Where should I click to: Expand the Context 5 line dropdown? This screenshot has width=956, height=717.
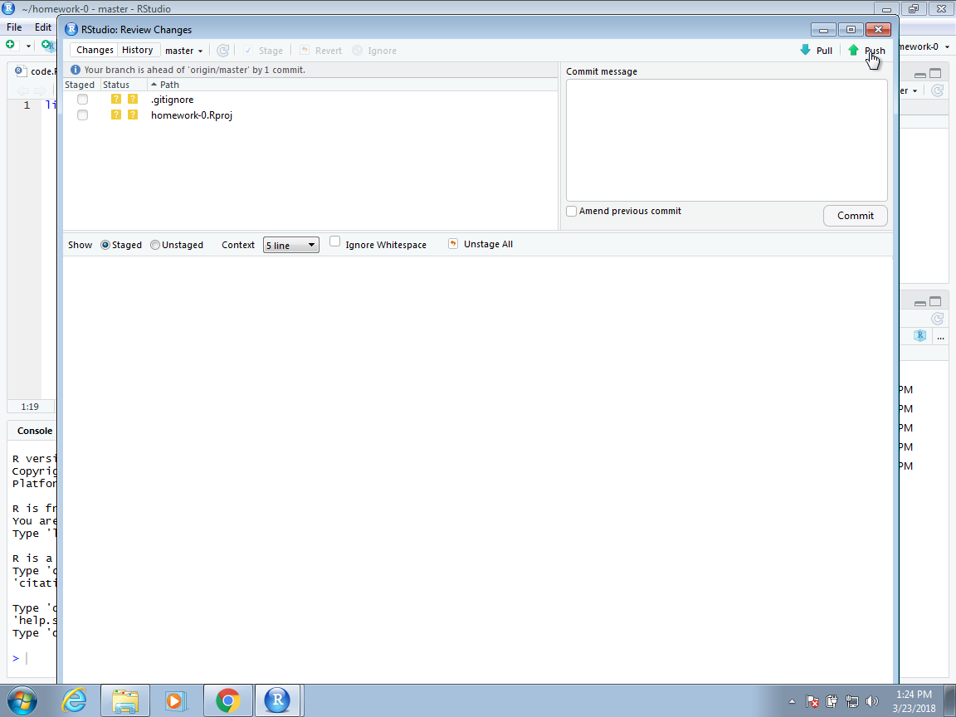point(290,245)
